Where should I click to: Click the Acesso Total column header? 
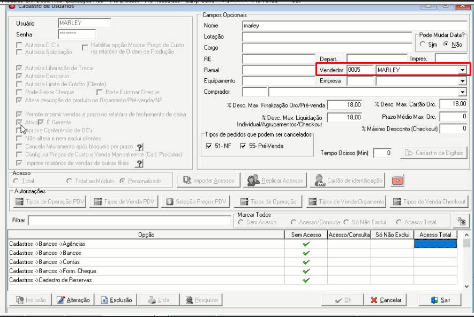(x=435, y=235)
